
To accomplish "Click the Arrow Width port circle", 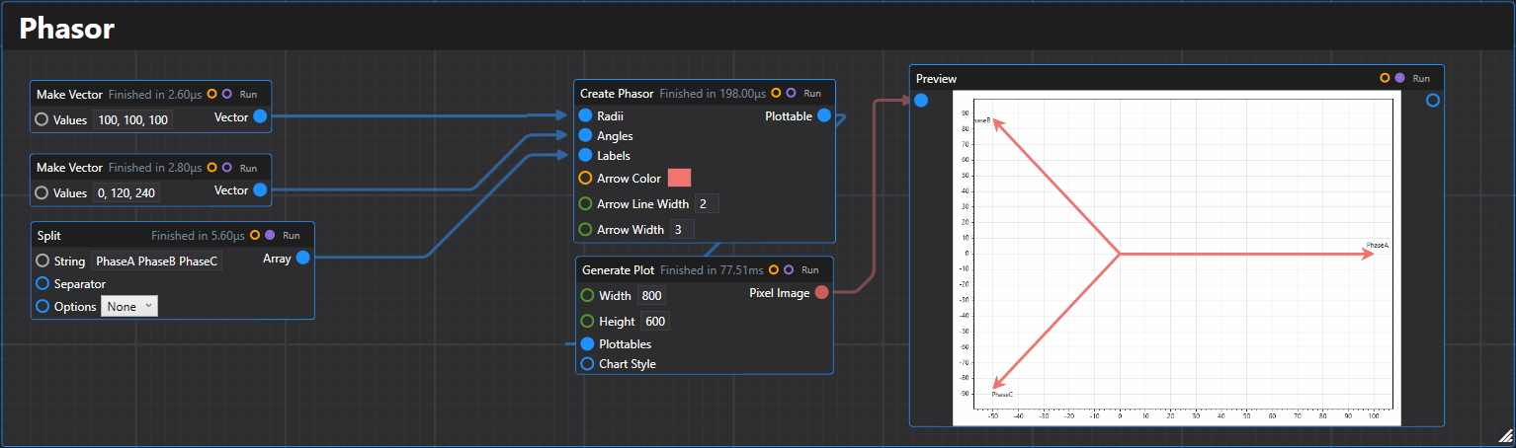I will click(585, 230).
